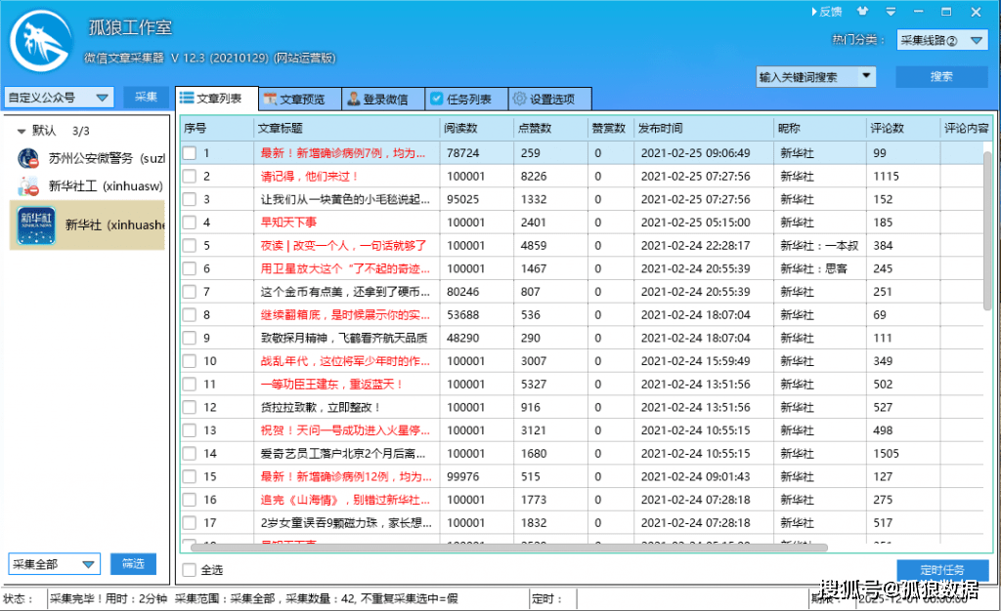Open the 登录微信 tab
This screenshot has width=1001, height=611.
[383, 100]
